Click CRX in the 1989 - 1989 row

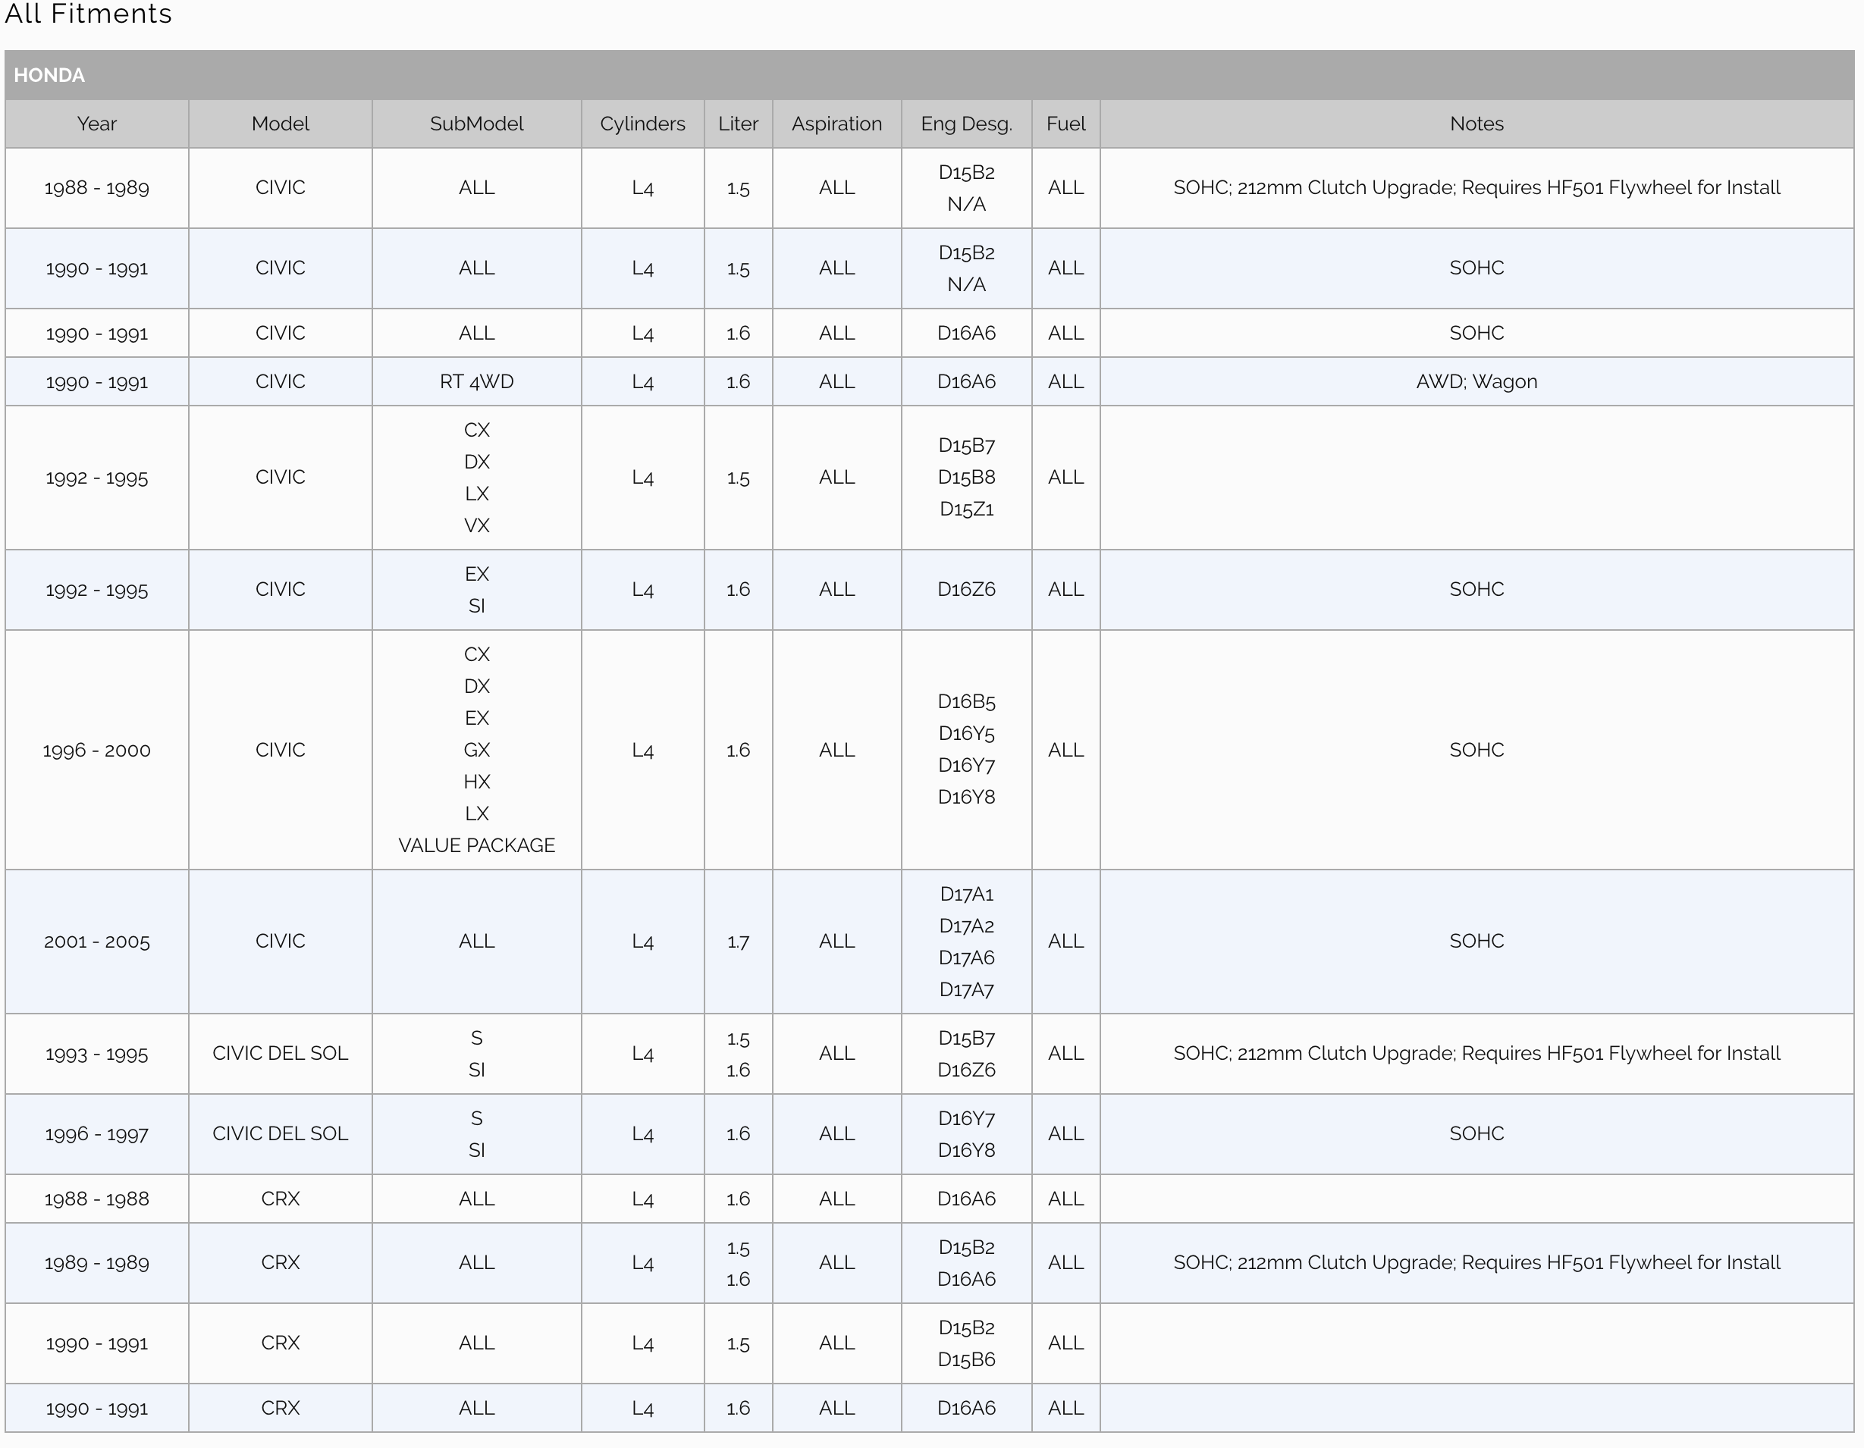[280, 1263]
